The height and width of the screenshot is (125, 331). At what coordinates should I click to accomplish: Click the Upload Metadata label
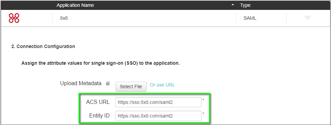pos(81,83)
